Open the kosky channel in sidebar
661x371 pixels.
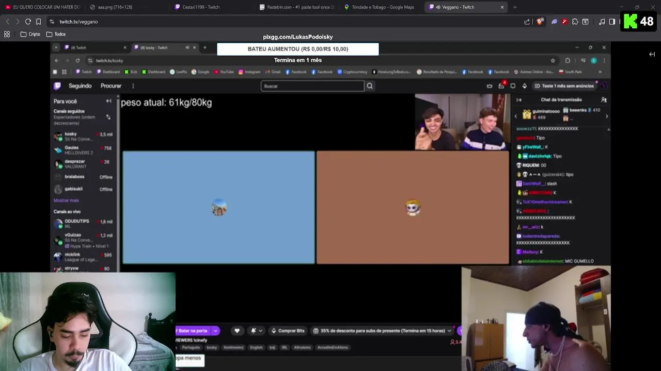click(x=83, y=136)
